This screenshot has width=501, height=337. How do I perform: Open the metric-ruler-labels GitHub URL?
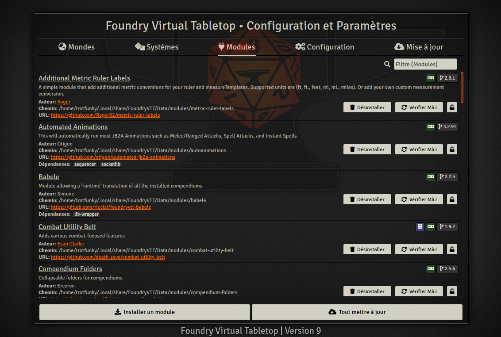tap(105, 115)
